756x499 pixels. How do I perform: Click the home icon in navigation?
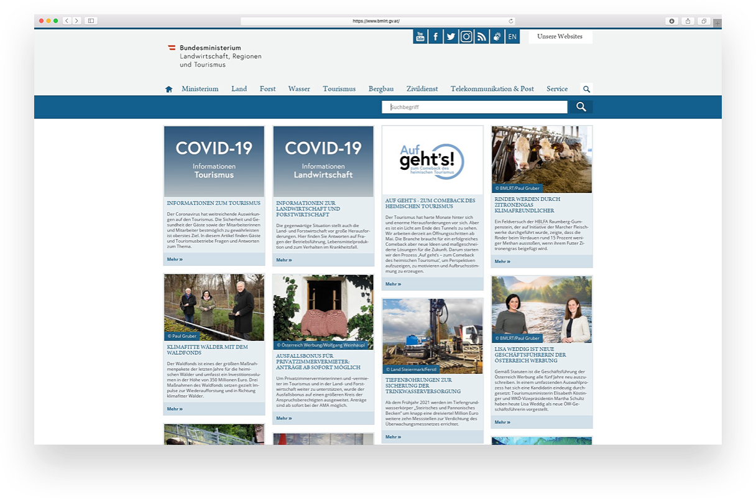point(168,89)
